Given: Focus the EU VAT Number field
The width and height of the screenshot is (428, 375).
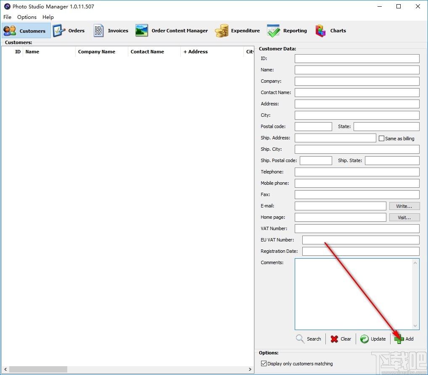Looking at the screenshot, I should point(361,240).
